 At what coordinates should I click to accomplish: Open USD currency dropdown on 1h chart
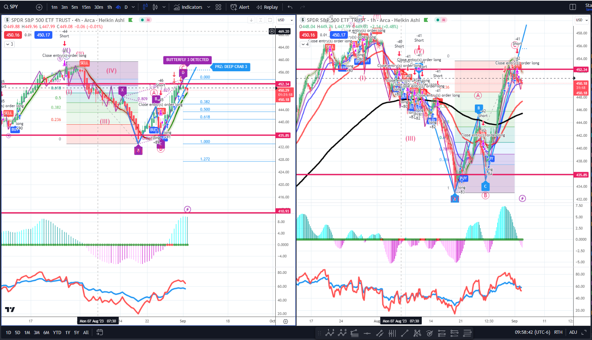tap(582, 20)
